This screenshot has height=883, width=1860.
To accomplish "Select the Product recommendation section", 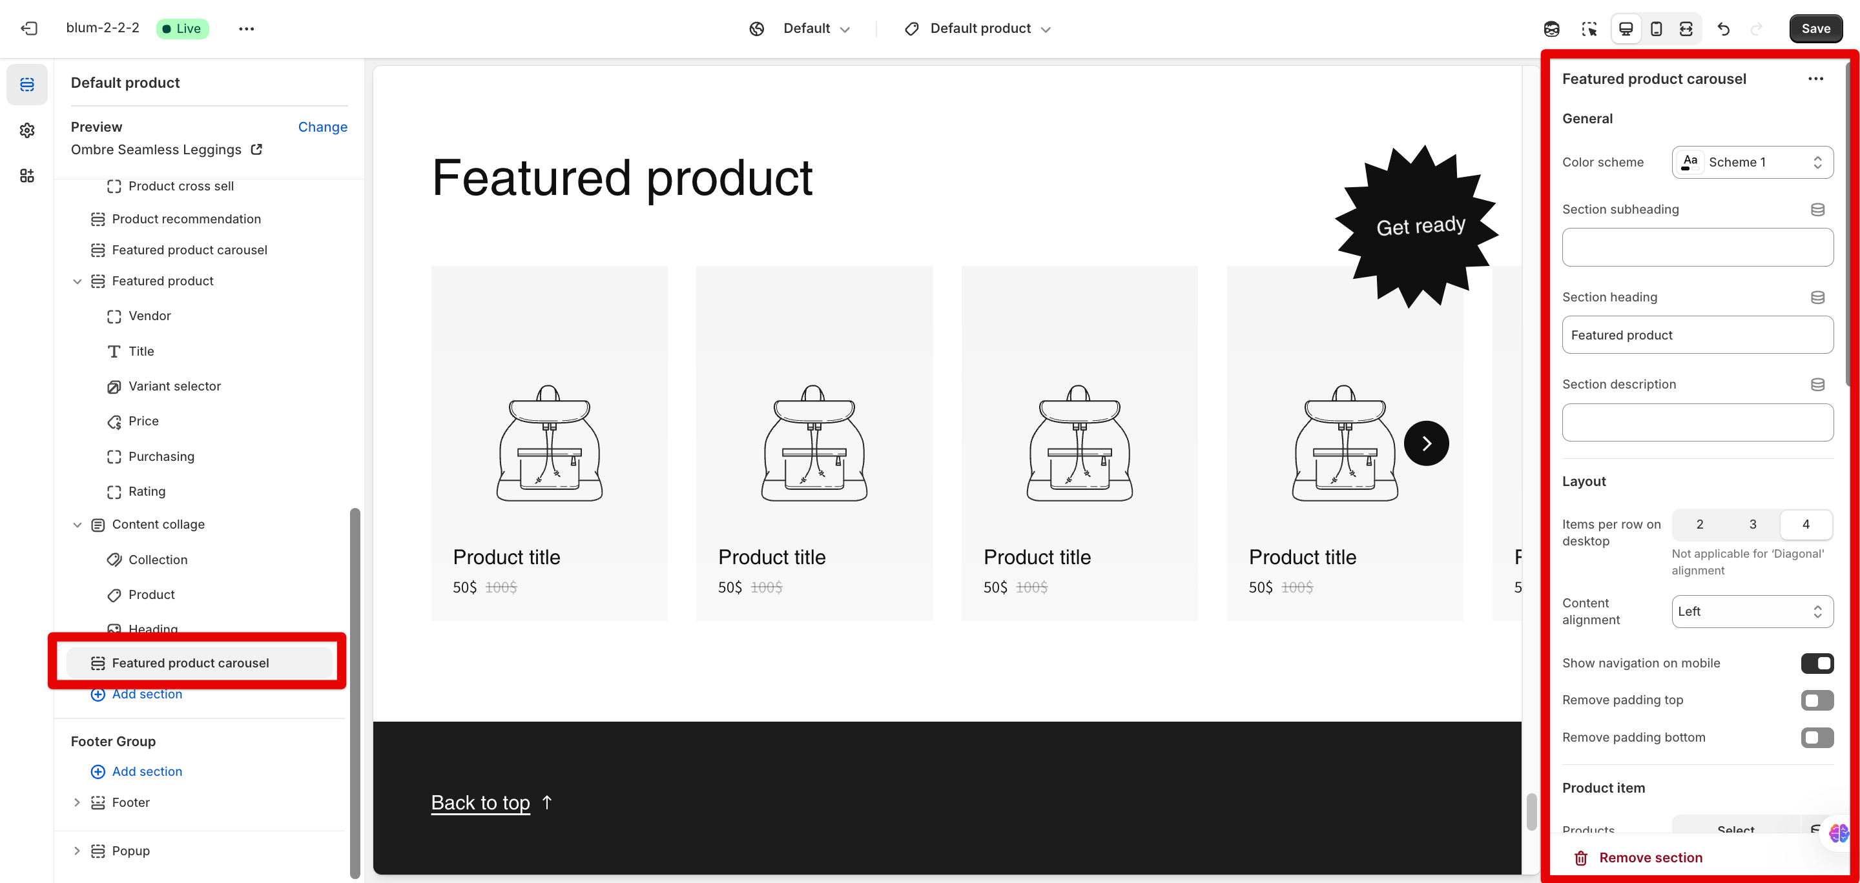I will click(x=186, y=219).
